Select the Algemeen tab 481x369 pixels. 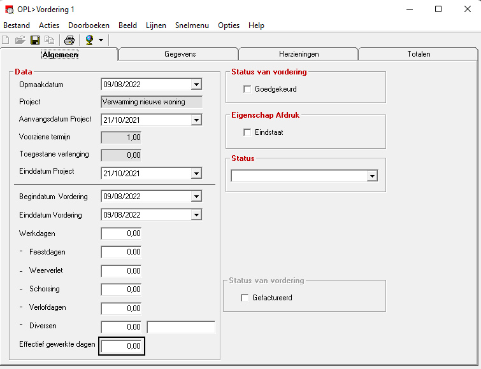click(60, 55)
